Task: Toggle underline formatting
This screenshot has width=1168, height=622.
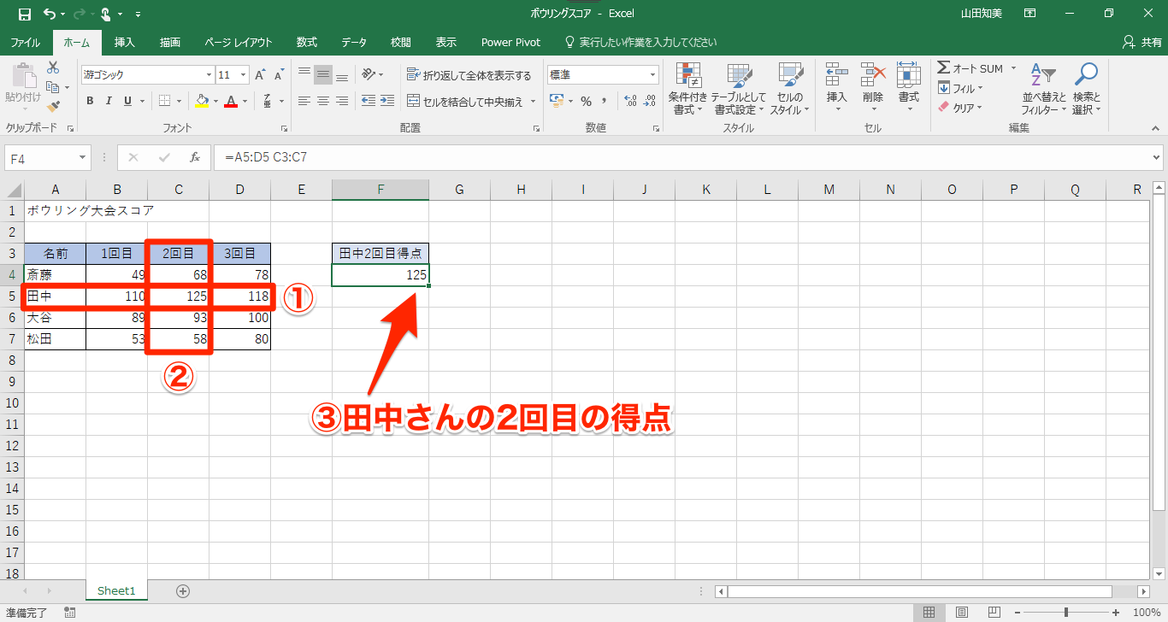Action: pos(127,101)
